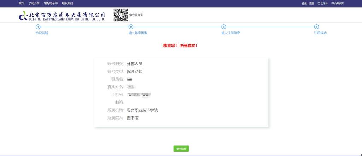The height and width of the screenshot is (156, 362).
Task: Open the 百图留言 envelope icon link
Action: point(337,4)
